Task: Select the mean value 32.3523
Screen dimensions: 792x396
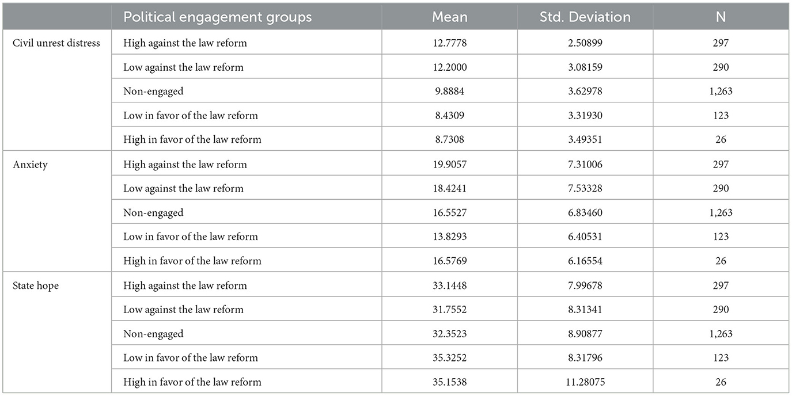Action: click(x=450, y=334)
